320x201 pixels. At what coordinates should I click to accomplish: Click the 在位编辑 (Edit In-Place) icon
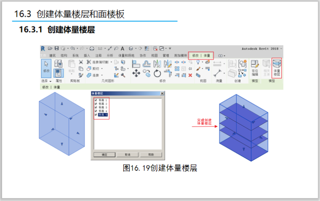pos(255,68)
